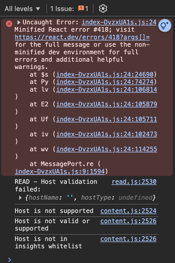Expand the hostName object details

(20, 198)
